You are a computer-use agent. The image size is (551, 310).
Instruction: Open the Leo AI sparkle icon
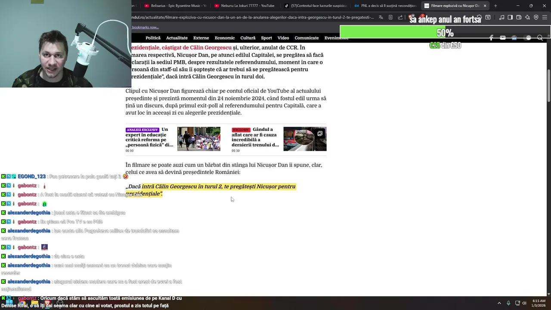click(527, 18)
